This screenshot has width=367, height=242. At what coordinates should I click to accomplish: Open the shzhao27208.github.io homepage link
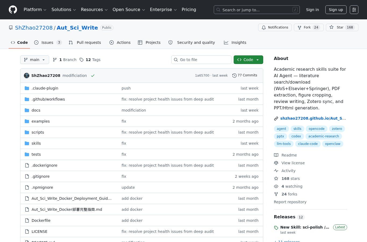(313, 119)
